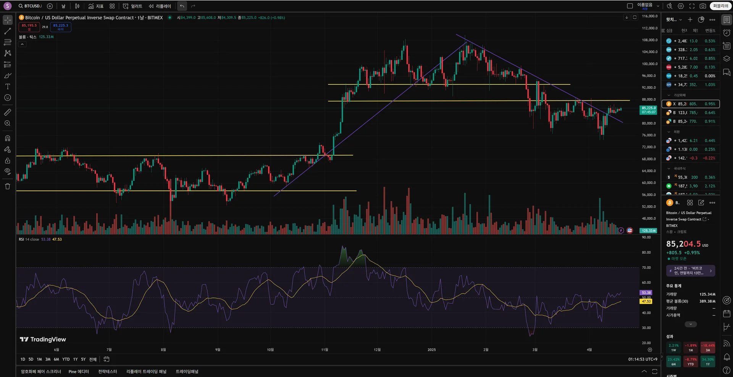Click the BTCUSD symbol search field
This screenshot has height=377, width=733.
point(30,6)
